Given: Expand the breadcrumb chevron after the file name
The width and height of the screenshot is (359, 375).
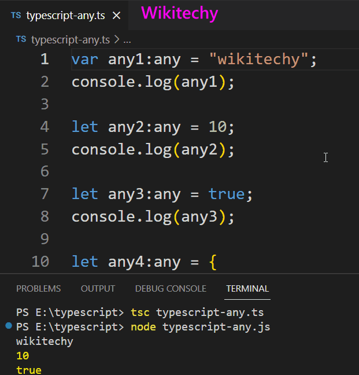Looking at the screenshot, I should [116, 39].
